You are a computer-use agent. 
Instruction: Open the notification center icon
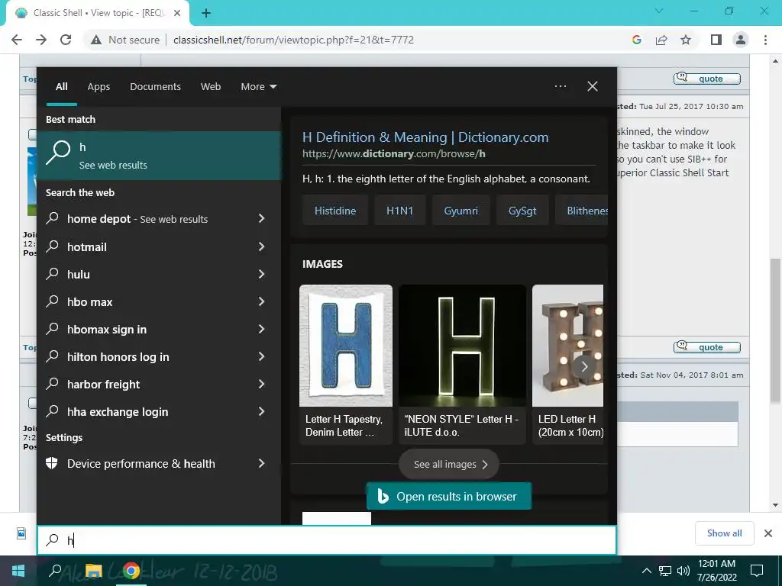point(757,571)
